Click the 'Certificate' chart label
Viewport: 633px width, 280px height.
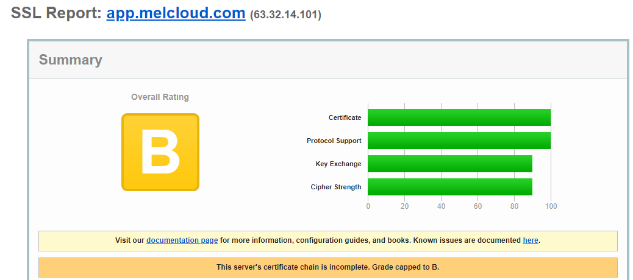click(x=345, y=117)
